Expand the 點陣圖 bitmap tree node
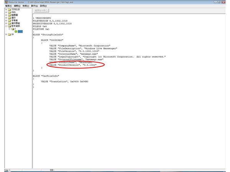Image resolution: width=230 pixels, height=172 pixels. [6, 15]
